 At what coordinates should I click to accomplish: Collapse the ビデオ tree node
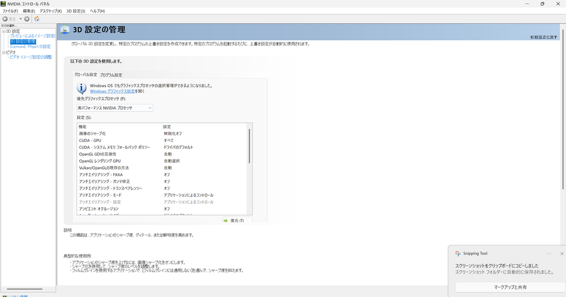point(3,52)
